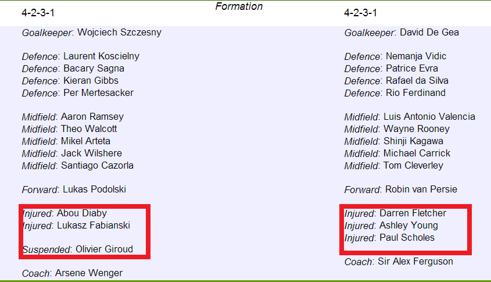Click suspended player Olivier Giroud
This screenshot has width=491, height=282.
[x=104, y=249]
